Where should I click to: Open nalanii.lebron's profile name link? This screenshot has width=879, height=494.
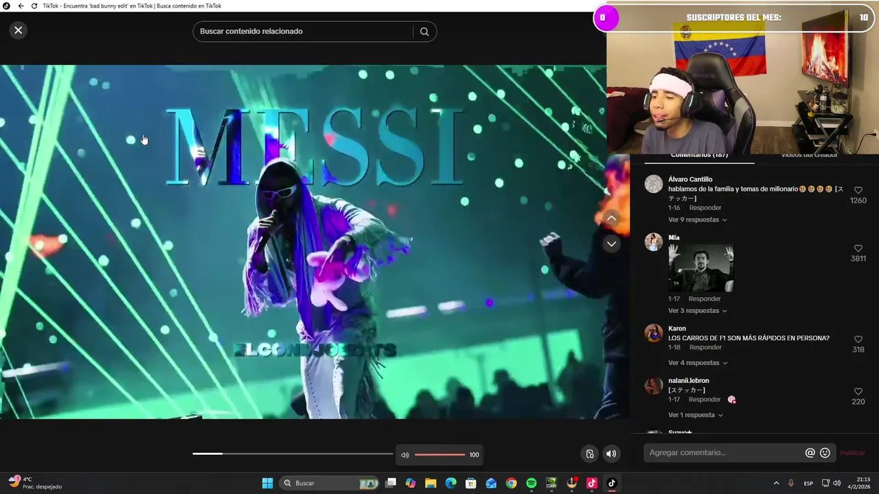[689, 381]
